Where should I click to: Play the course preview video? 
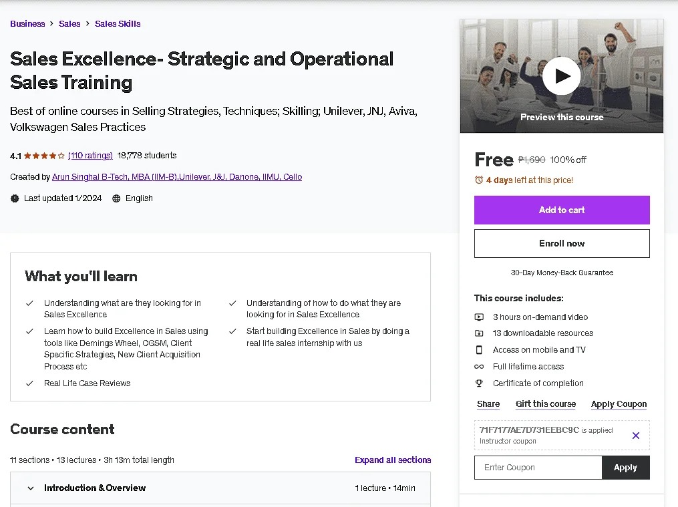click(561, 75)
